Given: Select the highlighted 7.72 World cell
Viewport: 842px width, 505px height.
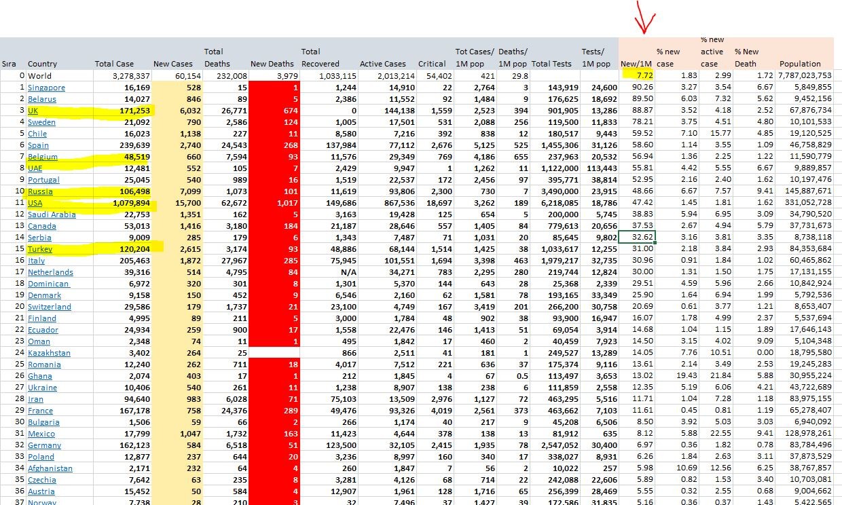Looking at the screenshot, I should click(637, 75).
